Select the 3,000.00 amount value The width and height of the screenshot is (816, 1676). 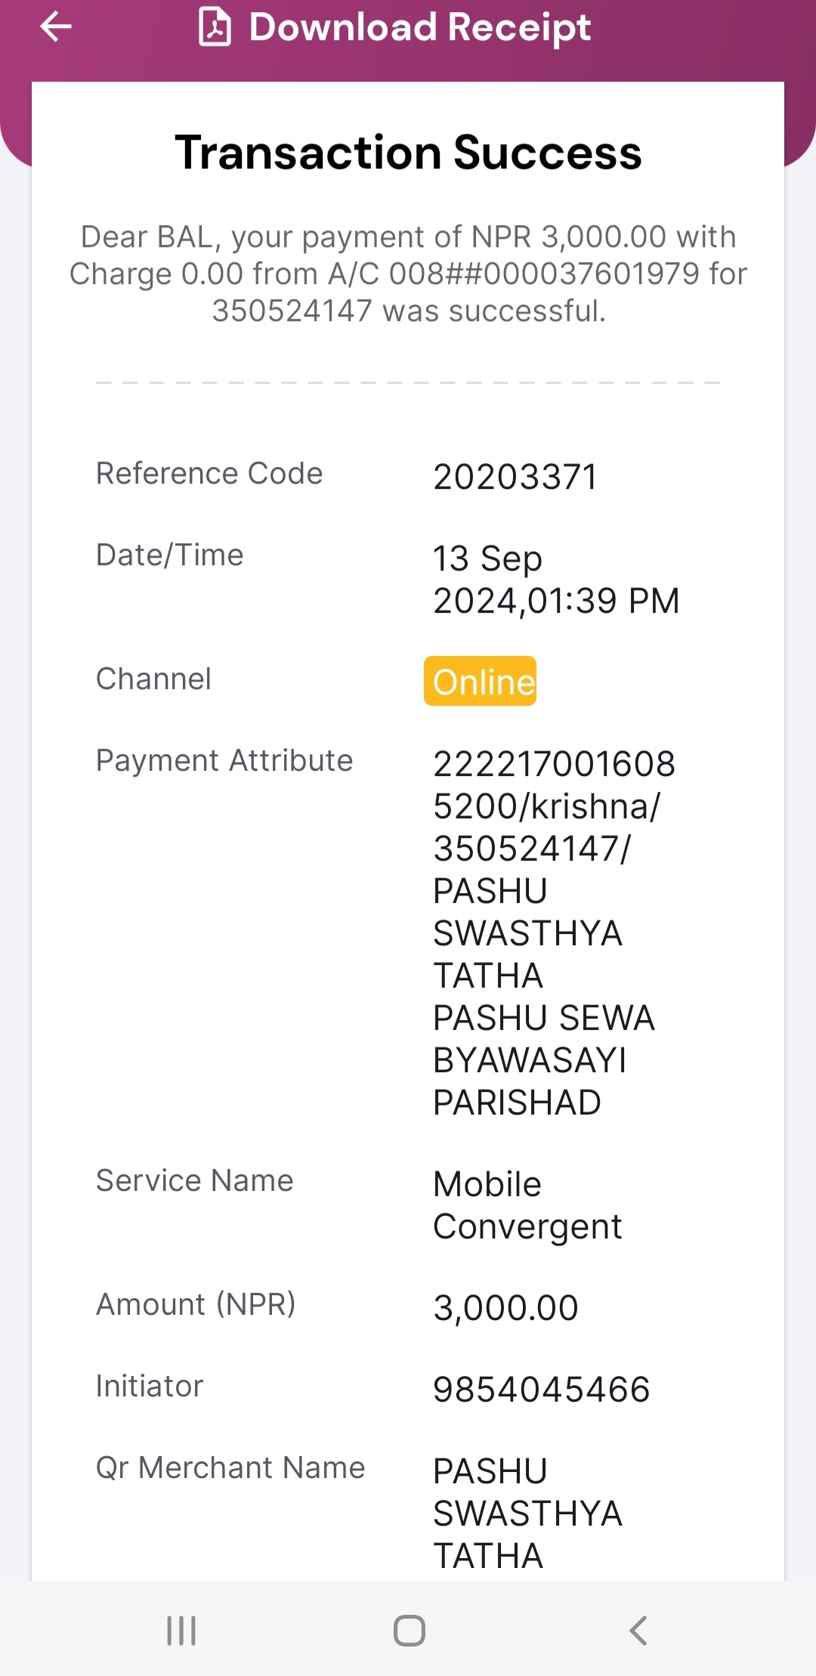(x=506, y=1308)
